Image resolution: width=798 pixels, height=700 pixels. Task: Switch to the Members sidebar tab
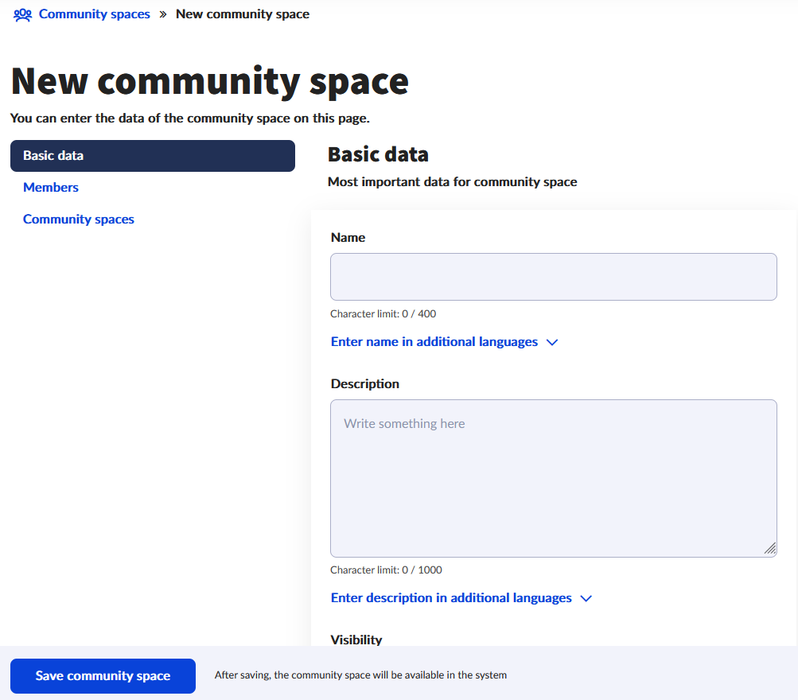[x=51, y=188]
